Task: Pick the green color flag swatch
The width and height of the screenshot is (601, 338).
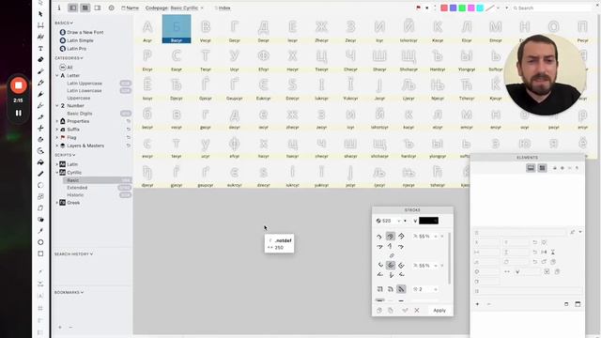Action: (462, 8)
